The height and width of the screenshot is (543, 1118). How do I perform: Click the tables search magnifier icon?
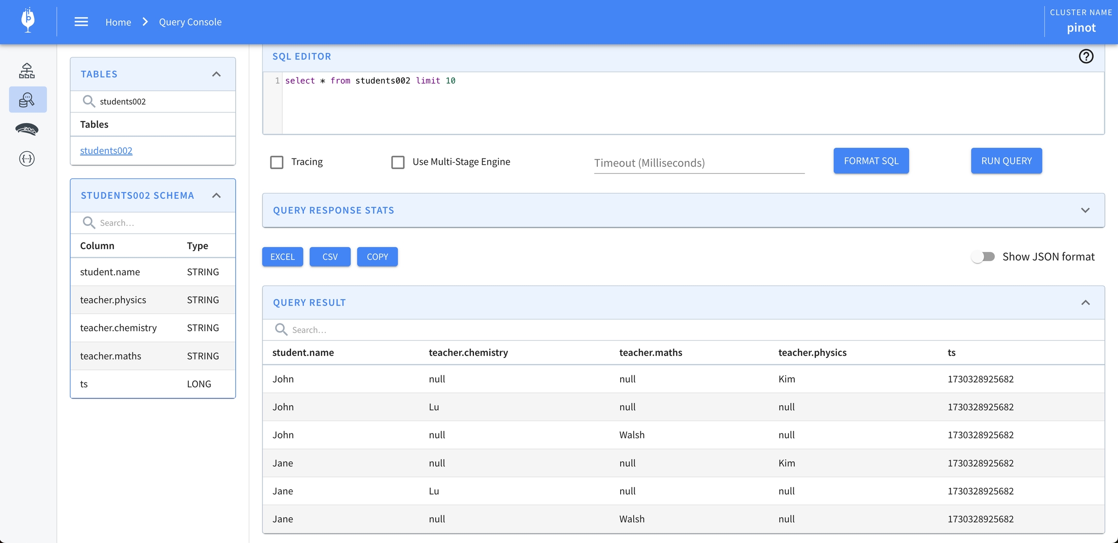coord(88,101)
